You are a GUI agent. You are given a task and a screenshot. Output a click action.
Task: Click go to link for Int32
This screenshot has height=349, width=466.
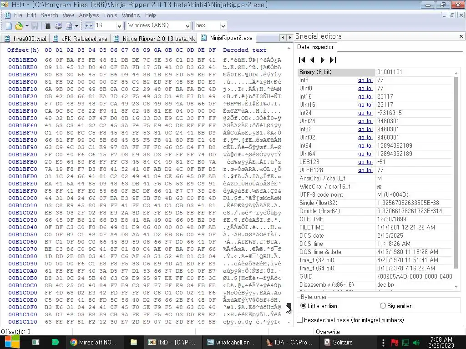[365, 130]
